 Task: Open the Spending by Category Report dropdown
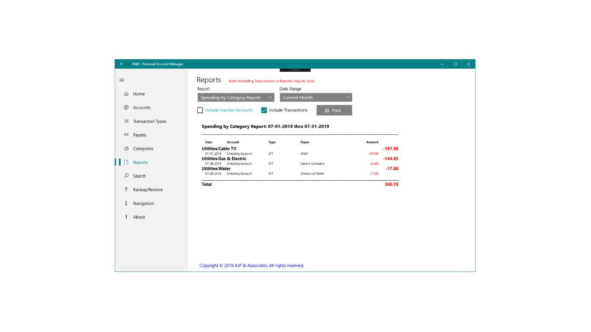click(x=236, y=98)
